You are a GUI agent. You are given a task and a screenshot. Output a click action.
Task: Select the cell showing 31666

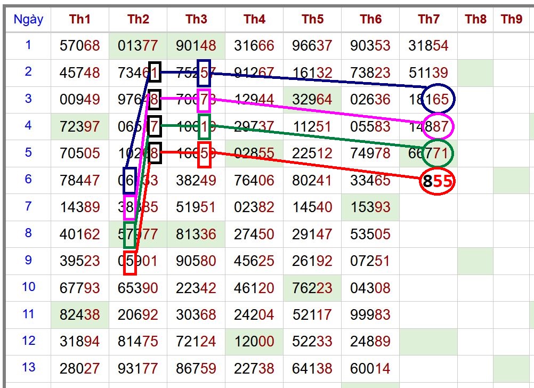click(254, 45)
